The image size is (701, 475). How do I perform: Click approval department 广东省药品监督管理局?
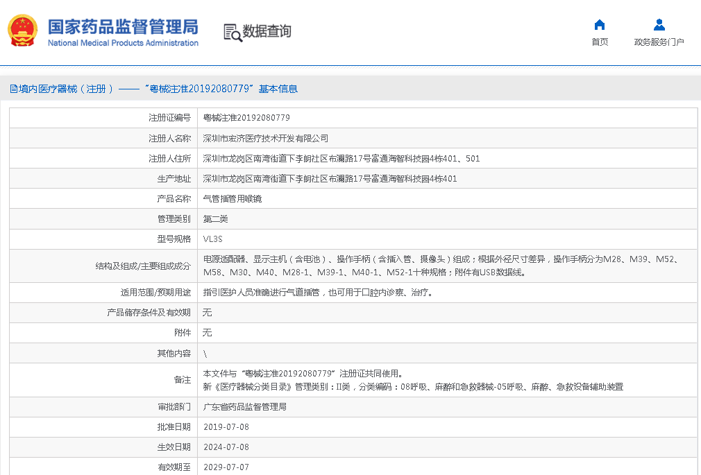tap(244, 406)
